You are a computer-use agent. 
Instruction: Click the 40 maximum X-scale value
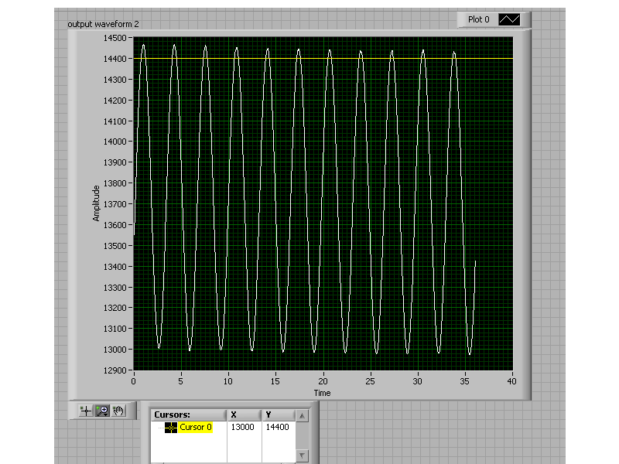click(511, 381)
